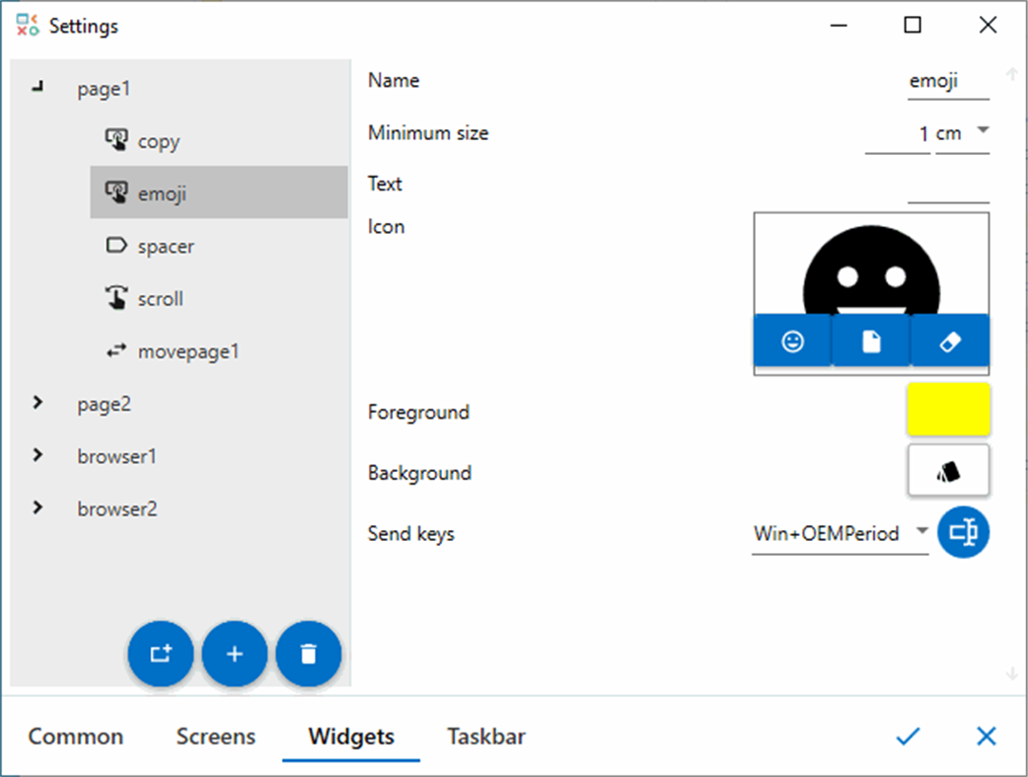Switch to the Common tab
This screenshot has width=1028, height=777.
point(76,737)
